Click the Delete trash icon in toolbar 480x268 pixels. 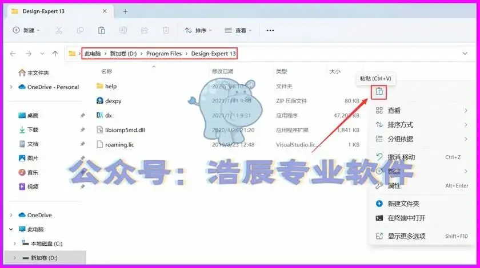coord(166,30)
